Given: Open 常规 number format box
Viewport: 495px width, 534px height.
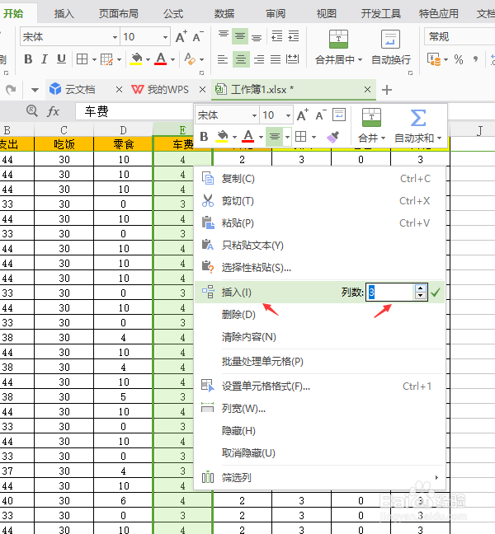Looking at the screenshot, I should coord(460,36).
